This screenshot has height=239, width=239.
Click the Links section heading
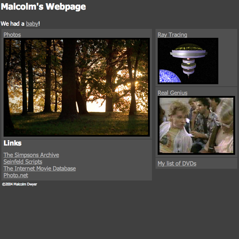(x=12, y=143)
